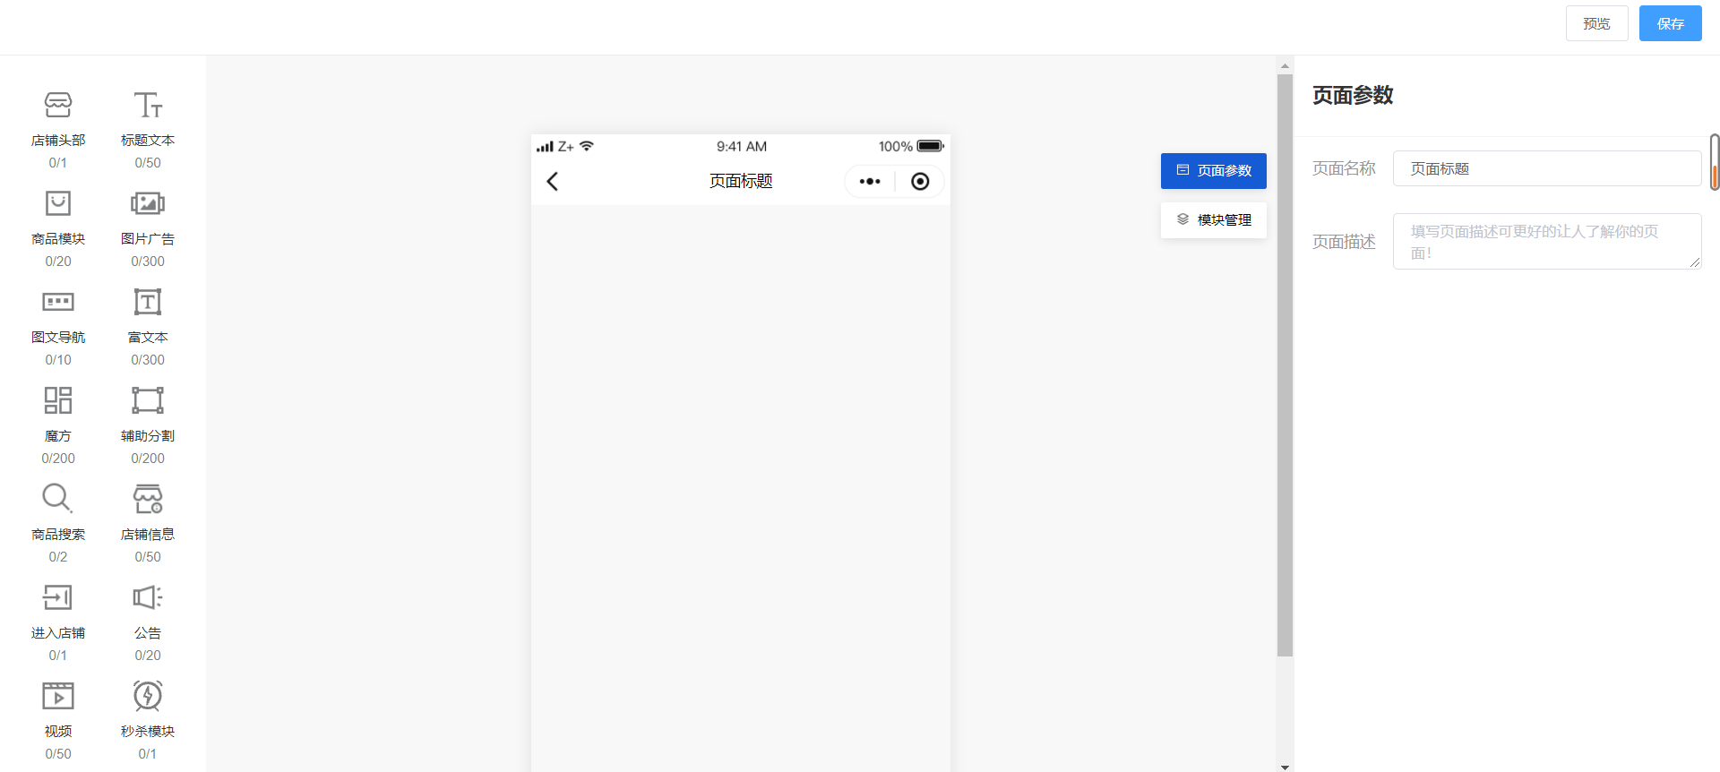Image resolution: width=1720 pixels, height=772 pixels.
Task: Insert the 秒杀模块 flash sale module
Action: coord(148,719)
